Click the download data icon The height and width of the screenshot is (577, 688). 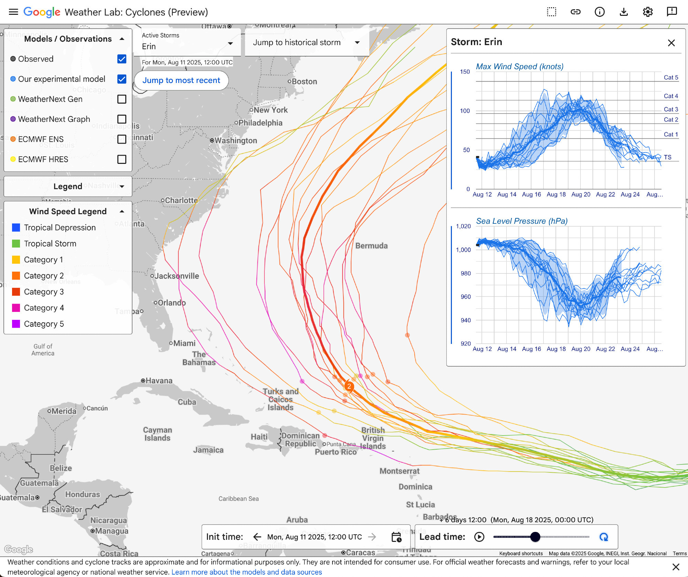tap(624, 12)
